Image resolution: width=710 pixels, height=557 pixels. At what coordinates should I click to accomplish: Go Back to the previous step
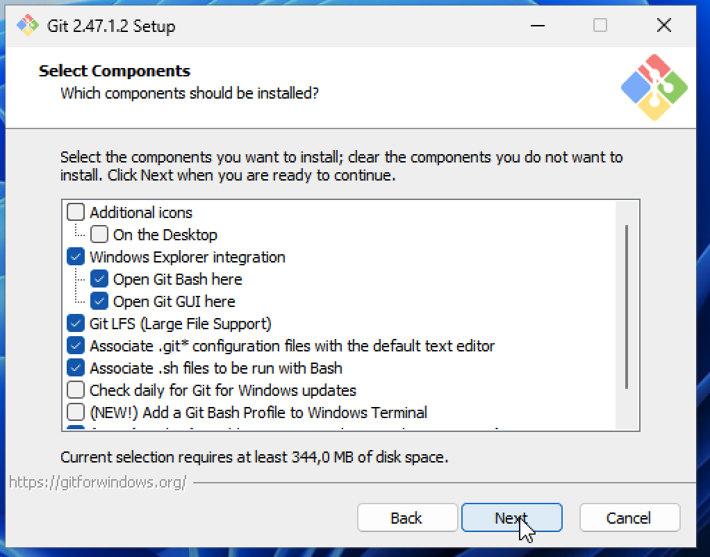407,517
